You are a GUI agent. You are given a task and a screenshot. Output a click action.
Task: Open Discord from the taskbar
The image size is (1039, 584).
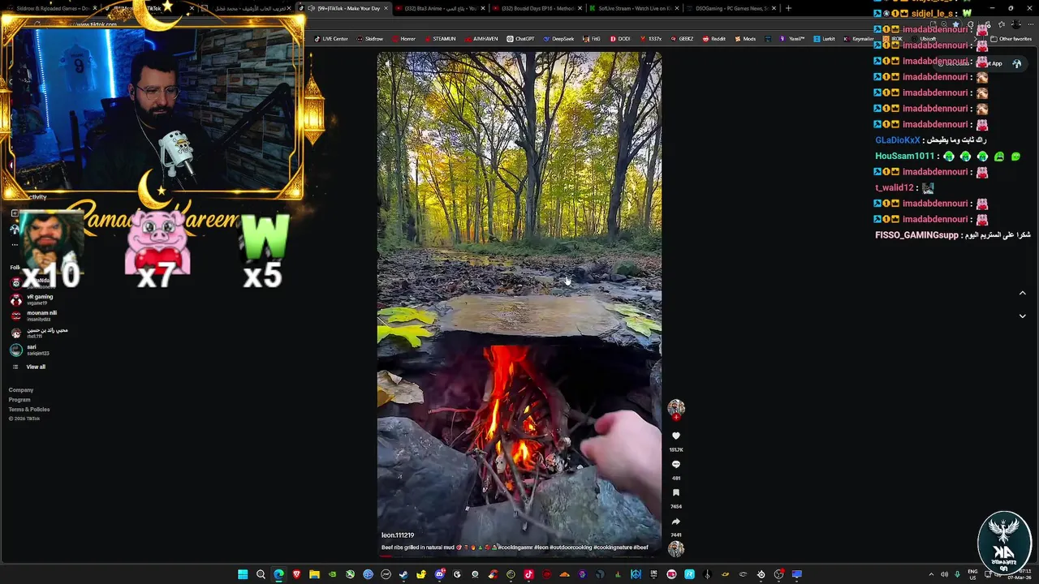coord(440,574)
